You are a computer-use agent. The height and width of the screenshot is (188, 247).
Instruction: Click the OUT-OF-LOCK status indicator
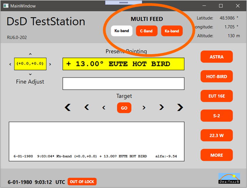coord(82,182)
